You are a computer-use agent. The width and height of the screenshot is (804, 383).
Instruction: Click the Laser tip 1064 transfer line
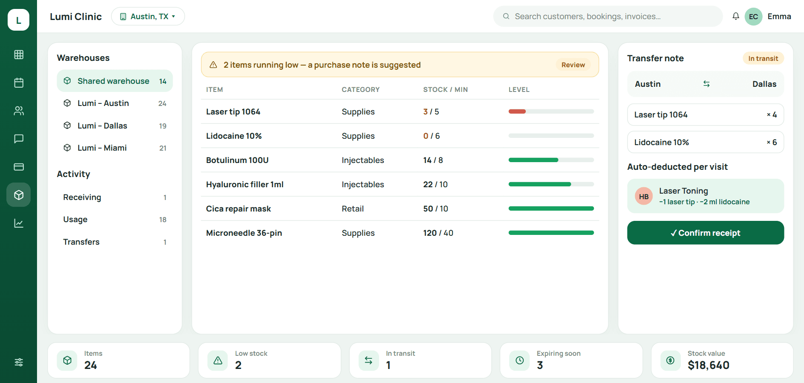tap(705, 114)
